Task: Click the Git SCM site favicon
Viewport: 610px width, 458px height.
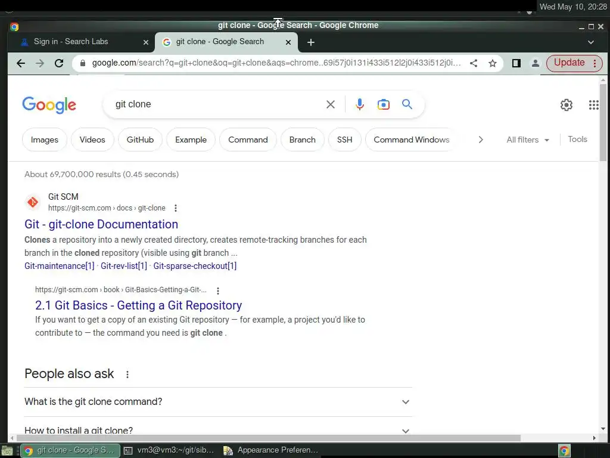Action: tap(33, 202)
